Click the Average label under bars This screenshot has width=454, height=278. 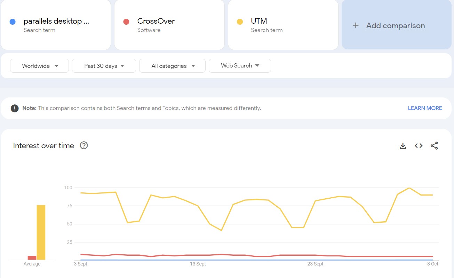point(32,264)
